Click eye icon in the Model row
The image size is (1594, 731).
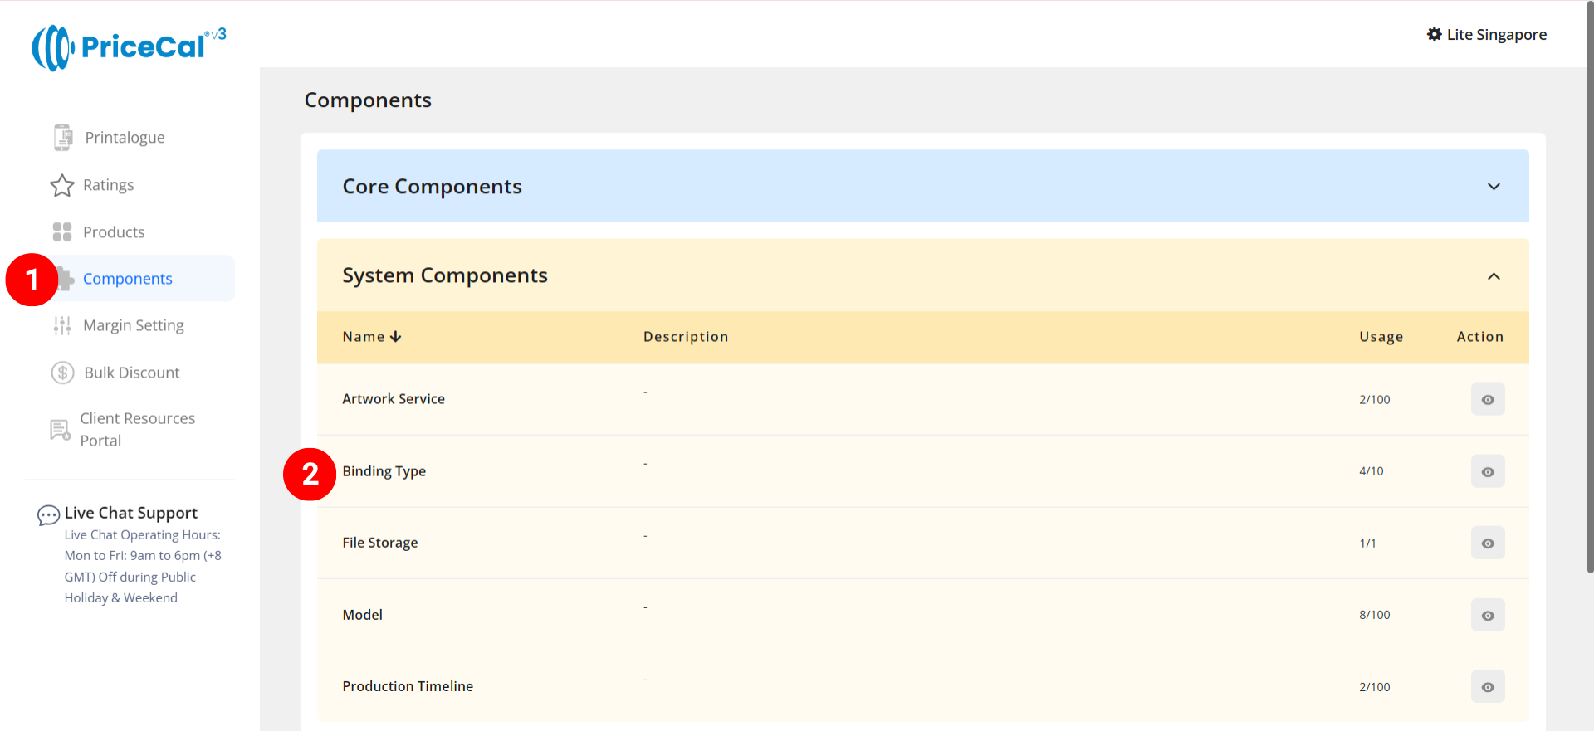point(1487,616)
